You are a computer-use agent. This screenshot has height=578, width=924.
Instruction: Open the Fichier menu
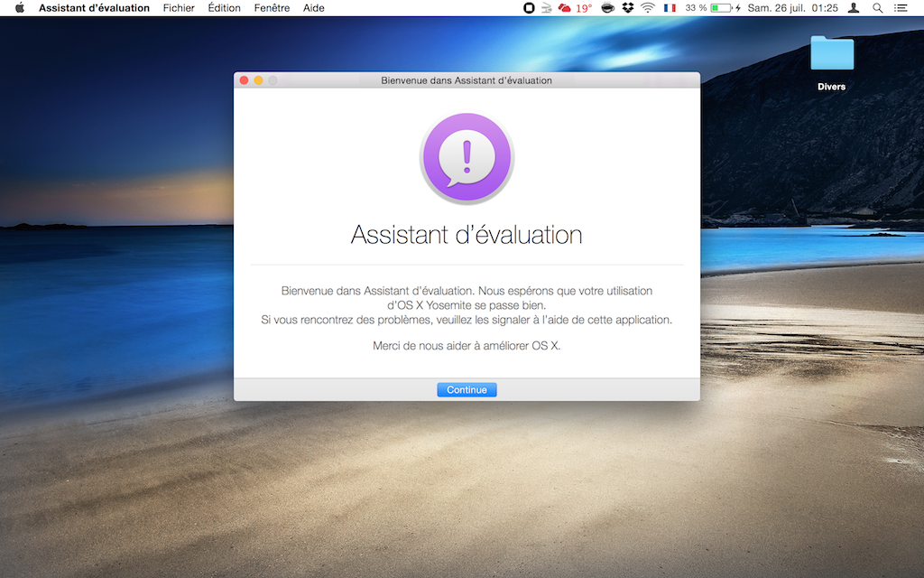(x=179, y=7)
